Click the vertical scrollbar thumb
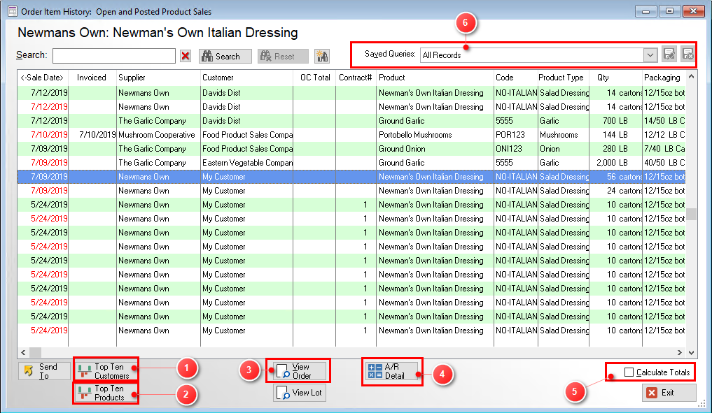Image resolution: width=712 pixels, height=413 pixels. click(x=691, y=214)
